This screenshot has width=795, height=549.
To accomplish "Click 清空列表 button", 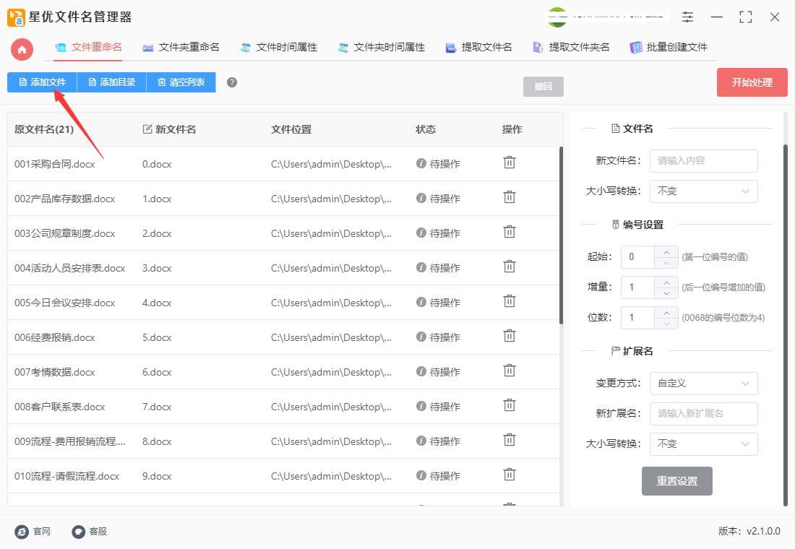I will [x=181, y=82].
